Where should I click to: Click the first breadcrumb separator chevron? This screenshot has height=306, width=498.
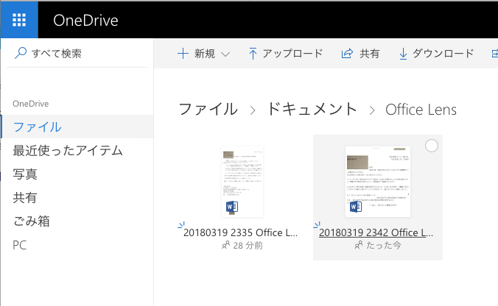pyautogui.click(x=253, y=110)
